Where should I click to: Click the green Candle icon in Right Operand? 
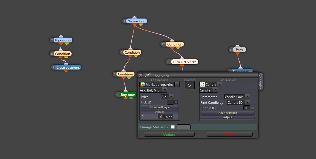click(202, 84)
